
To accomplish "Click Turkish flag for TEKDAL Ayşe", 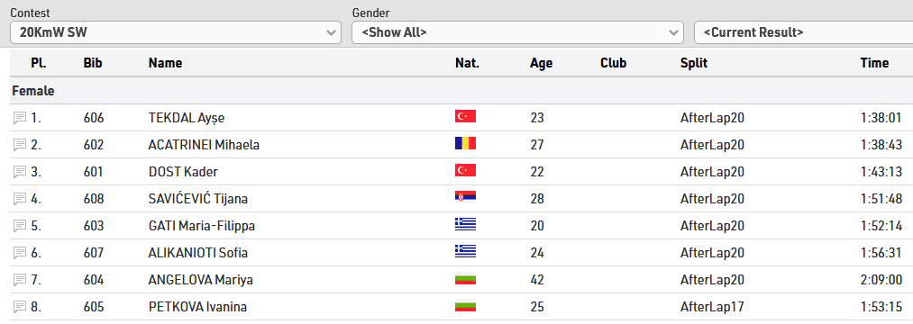I will [x=465, y=116].
